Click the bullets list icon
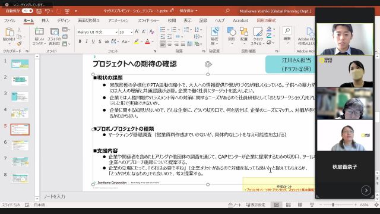 tap(163, 29)
